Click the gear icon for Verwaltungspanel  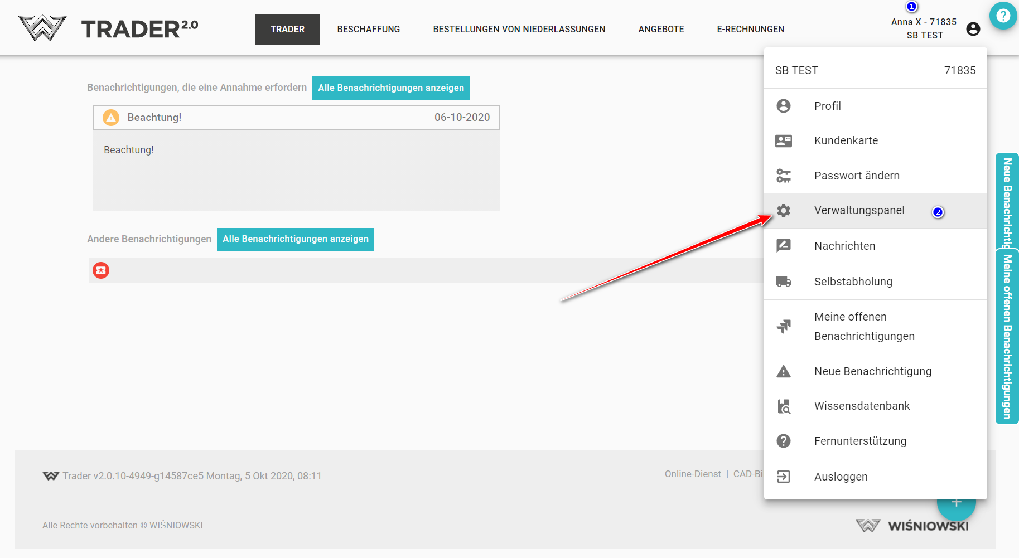[784, 211]
